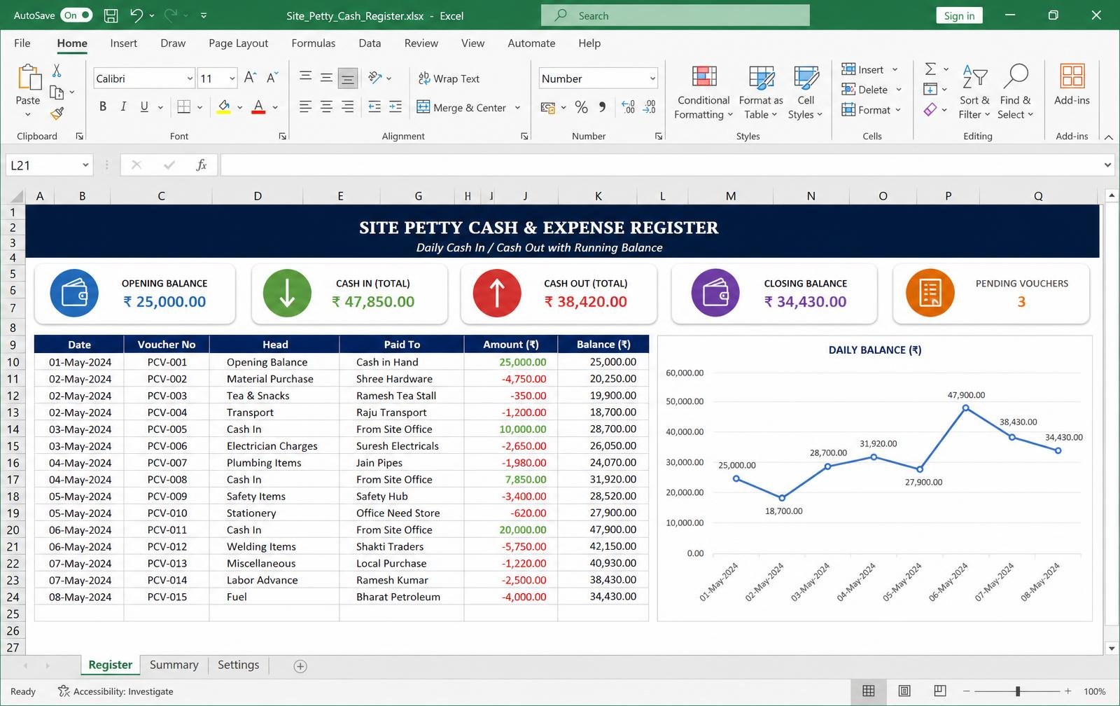Toggle Bold formatting

tap(103, 106)
